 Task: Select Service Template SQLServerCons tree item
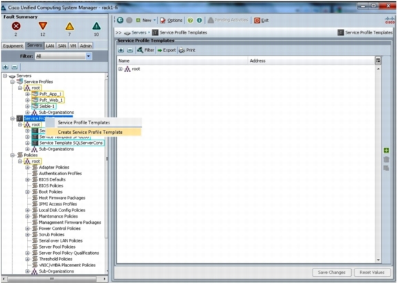tap(67, 143)
